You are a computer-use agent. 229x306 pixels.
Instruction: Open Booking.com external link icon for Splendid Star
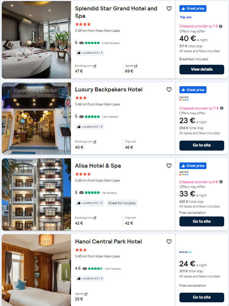click(x=95, y=66)
